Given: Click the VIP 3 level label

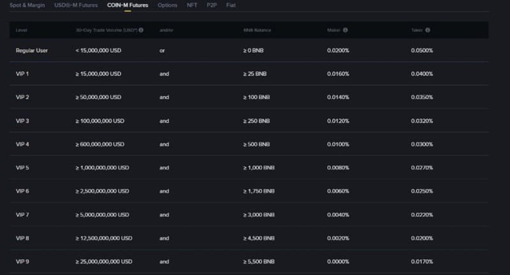Looking at the screenshot, I should 23,120.
